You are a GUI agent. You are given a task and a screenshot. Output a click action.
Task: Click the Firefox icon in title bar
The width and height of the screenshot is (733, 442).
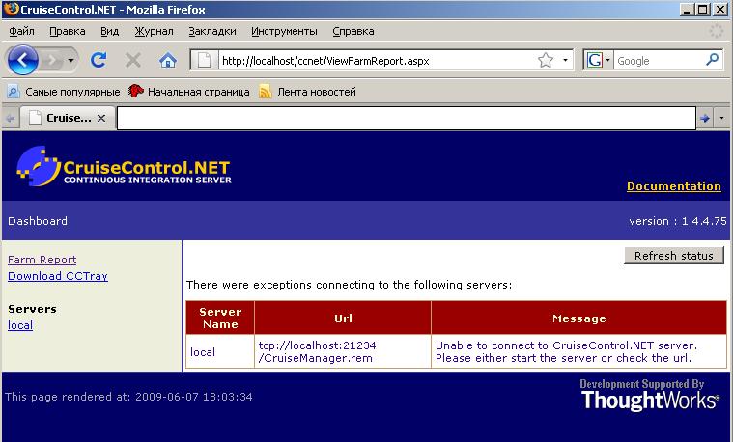(11, 9)
